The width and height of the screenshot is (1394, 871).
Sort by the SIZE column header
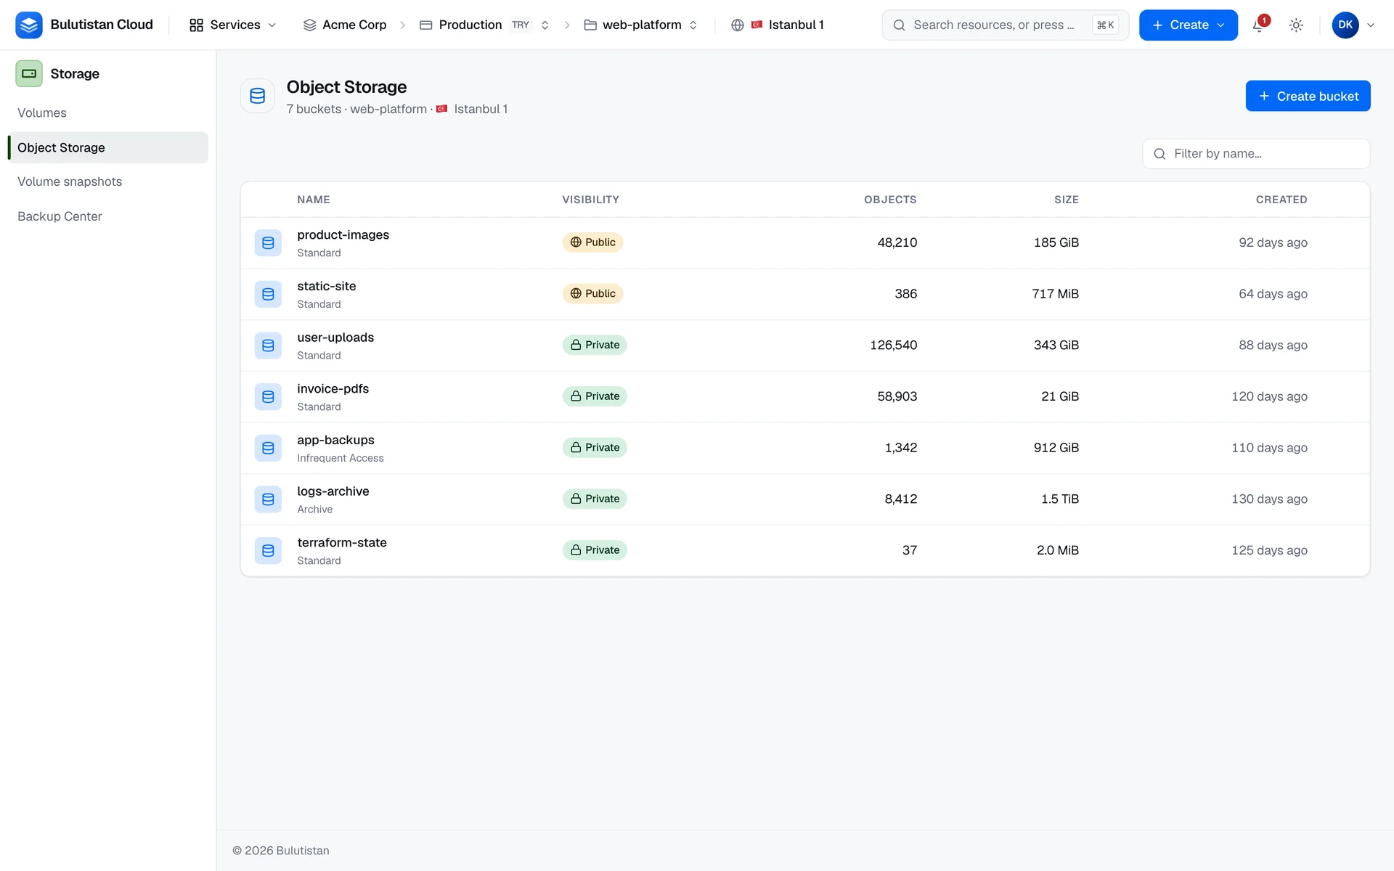click(x=1067, y=200)
